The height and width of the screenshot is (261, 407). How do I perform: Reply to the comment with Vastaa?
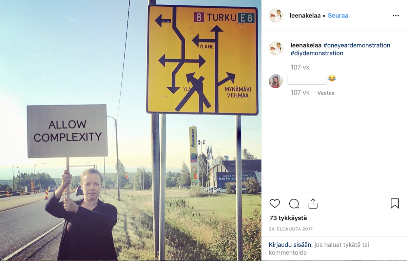point(326,93)
